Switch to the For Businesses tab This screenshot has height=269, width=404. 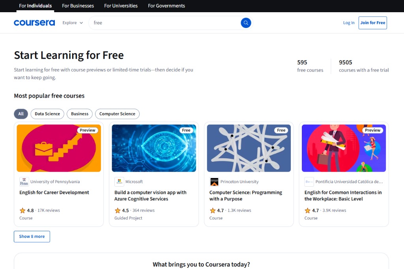point(78,6)
